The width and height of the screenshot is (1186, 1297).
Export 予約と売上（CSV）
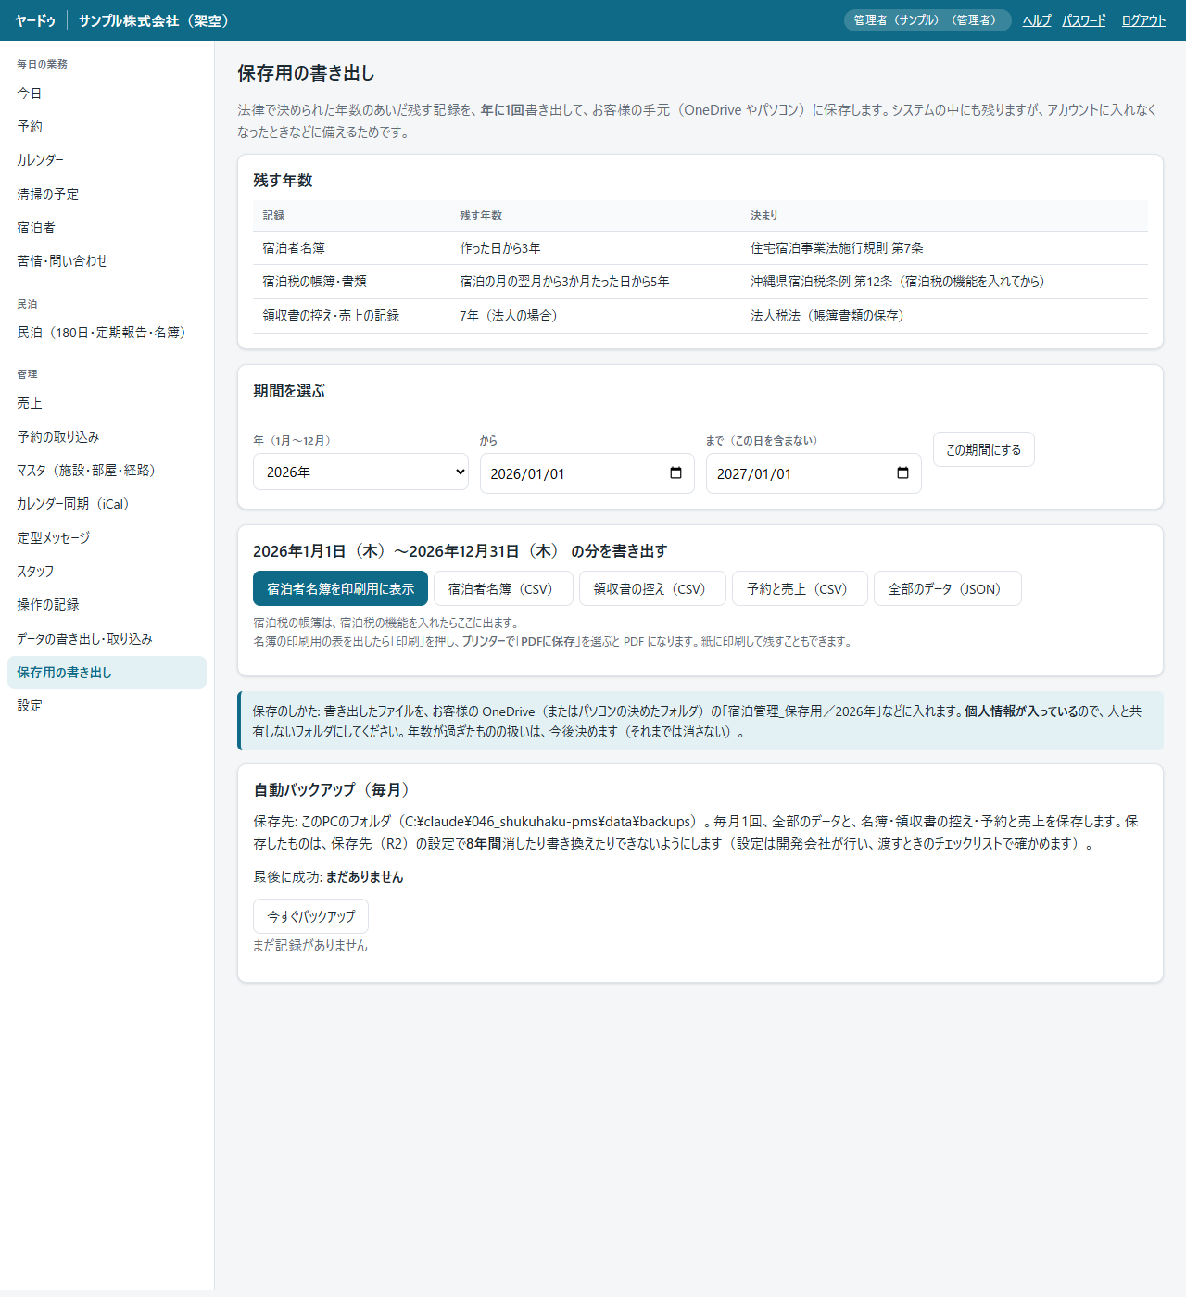(800, 588)
